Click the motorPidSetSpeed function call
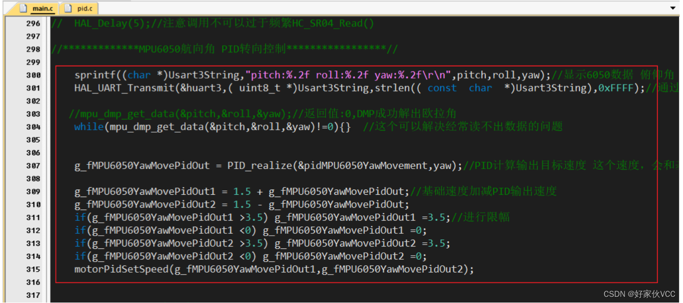683x303 pixels. coord(274,269)
